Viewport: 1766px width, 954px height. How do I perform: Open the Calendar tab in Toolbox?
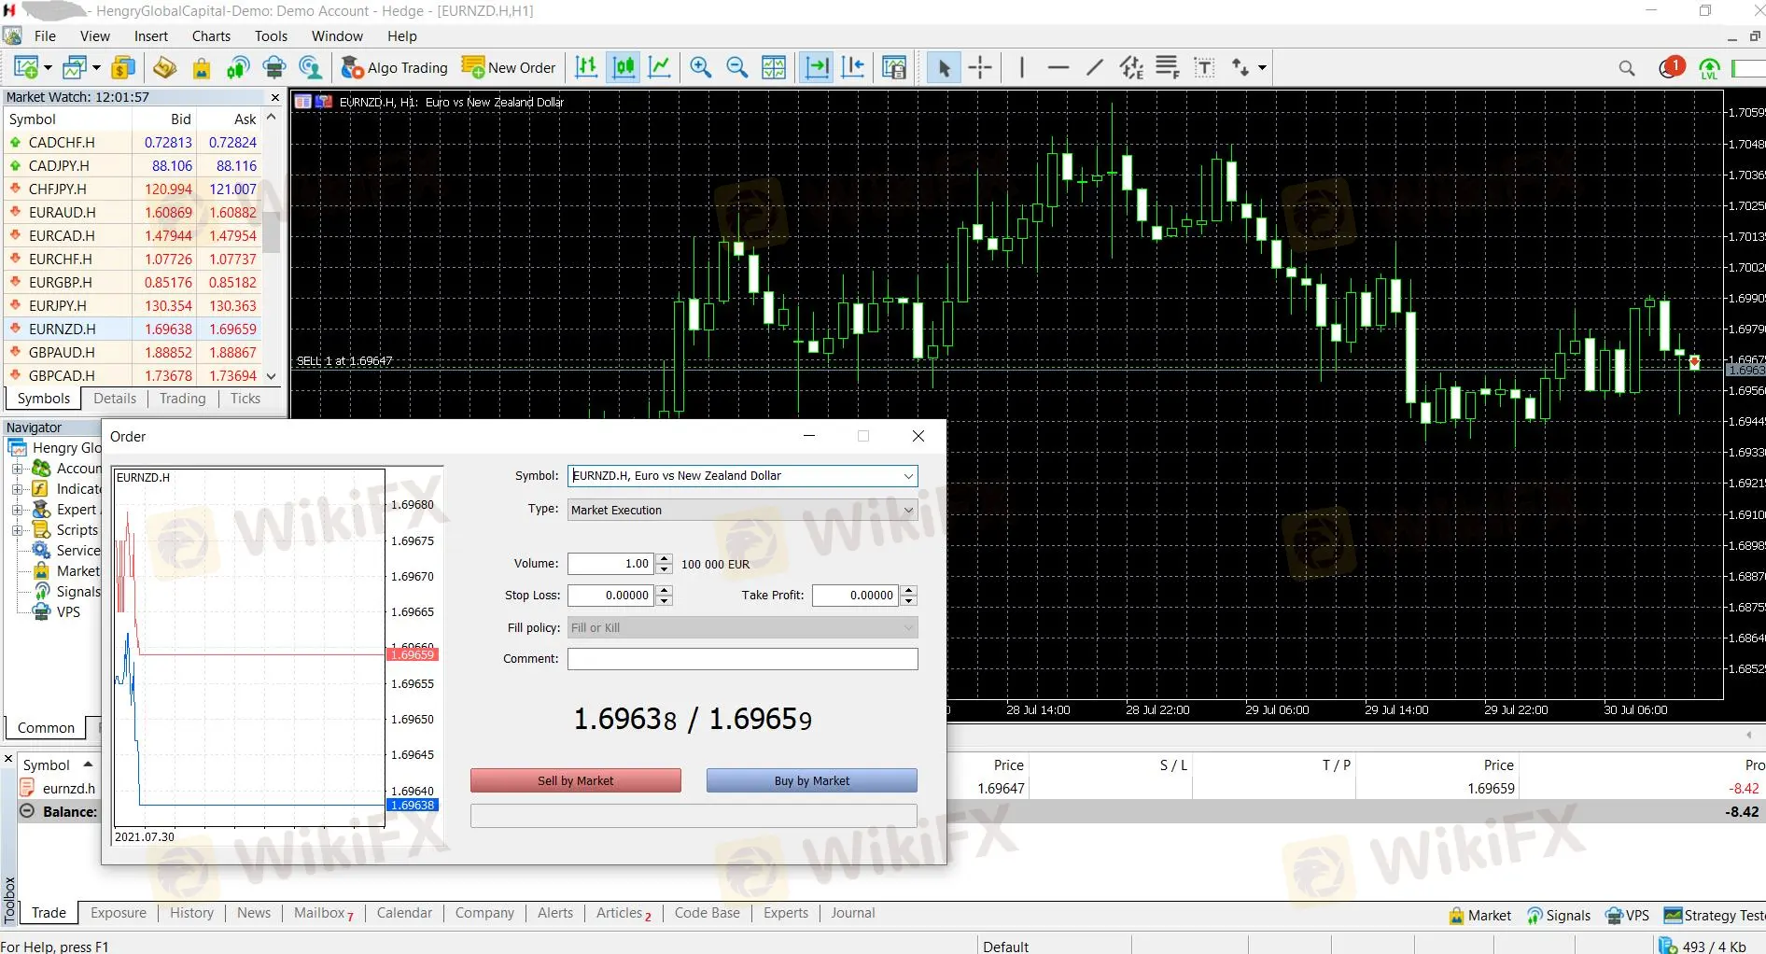[404, 913]
